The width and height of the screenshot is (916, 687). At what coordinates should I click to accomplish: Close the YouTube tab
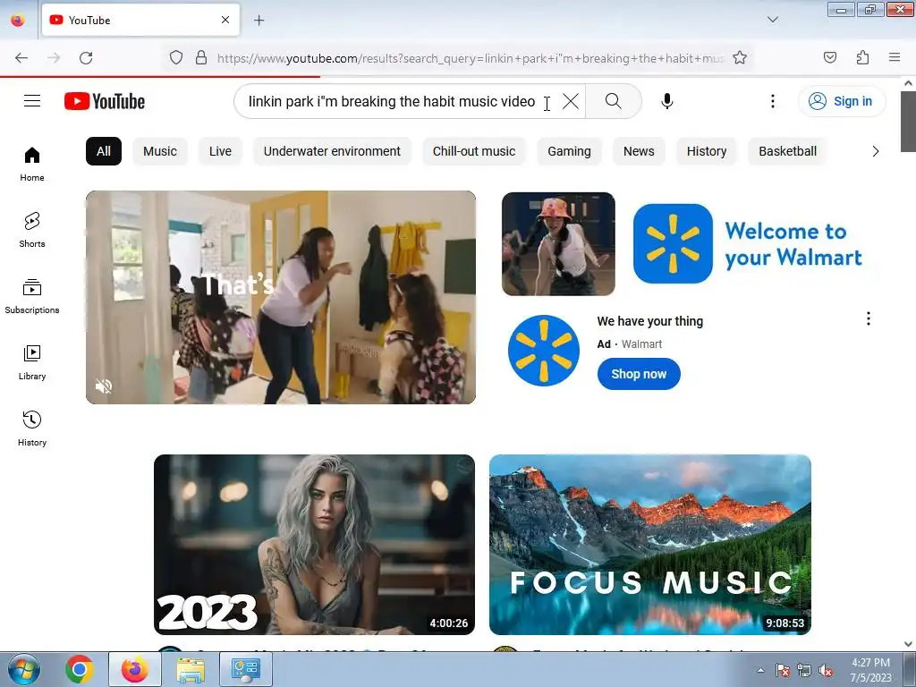click(x=225, y=20)
